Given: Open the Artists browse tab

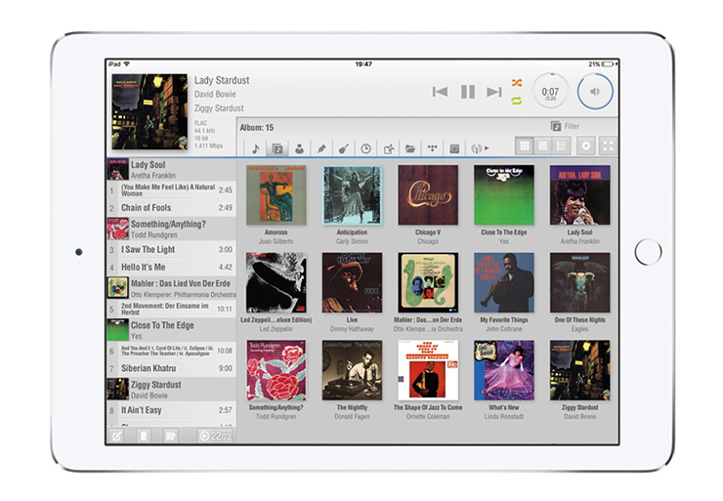Looking at the screenshot, I should 299,148.
